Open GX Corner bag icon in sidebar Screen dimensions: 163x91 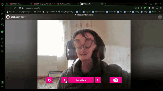point(2,19)
